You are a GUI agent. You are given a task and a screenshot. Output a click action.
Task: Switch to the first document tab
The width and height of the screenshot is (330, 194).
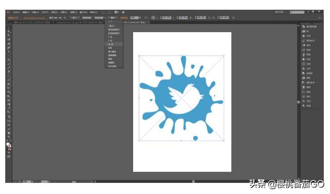click(32, 22)
